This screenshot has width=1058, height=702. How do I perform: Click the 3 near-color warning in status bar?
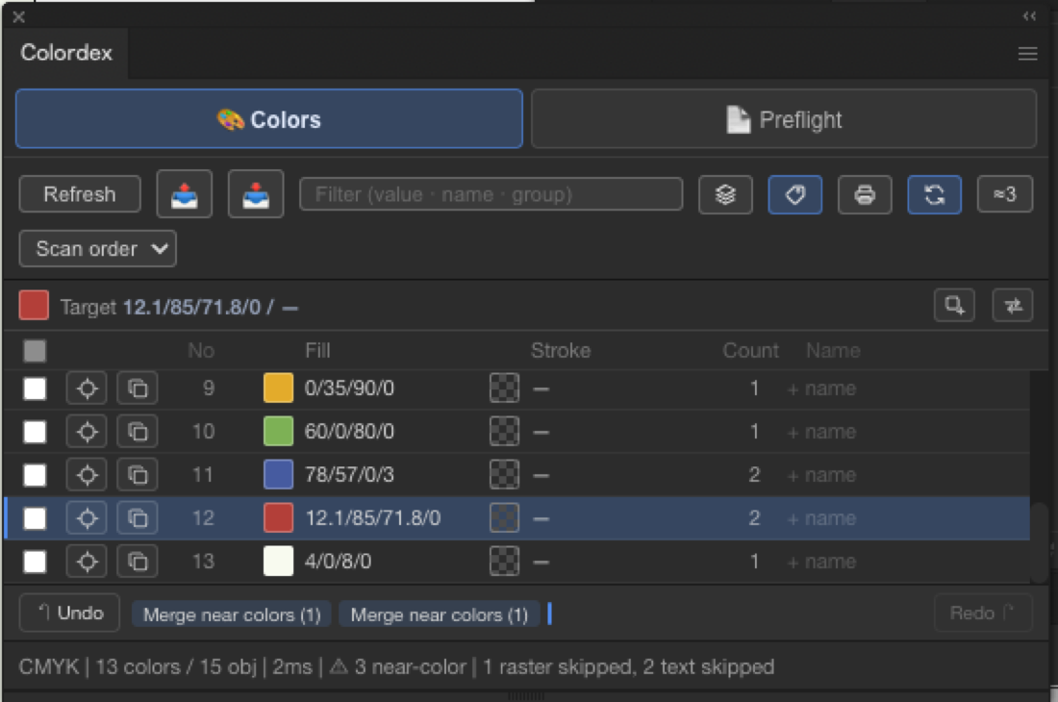[397, 667]
